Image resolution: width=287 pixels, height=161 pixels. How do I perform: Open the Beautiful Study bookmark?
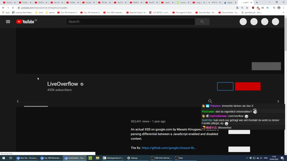click(136, 12)
